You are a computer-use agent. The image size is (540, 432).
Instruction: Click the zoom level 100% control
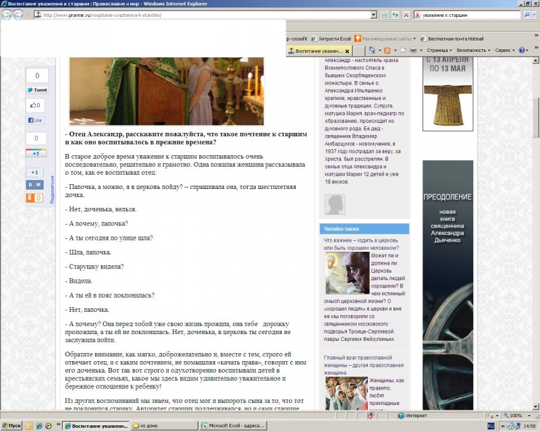(513, 416)
